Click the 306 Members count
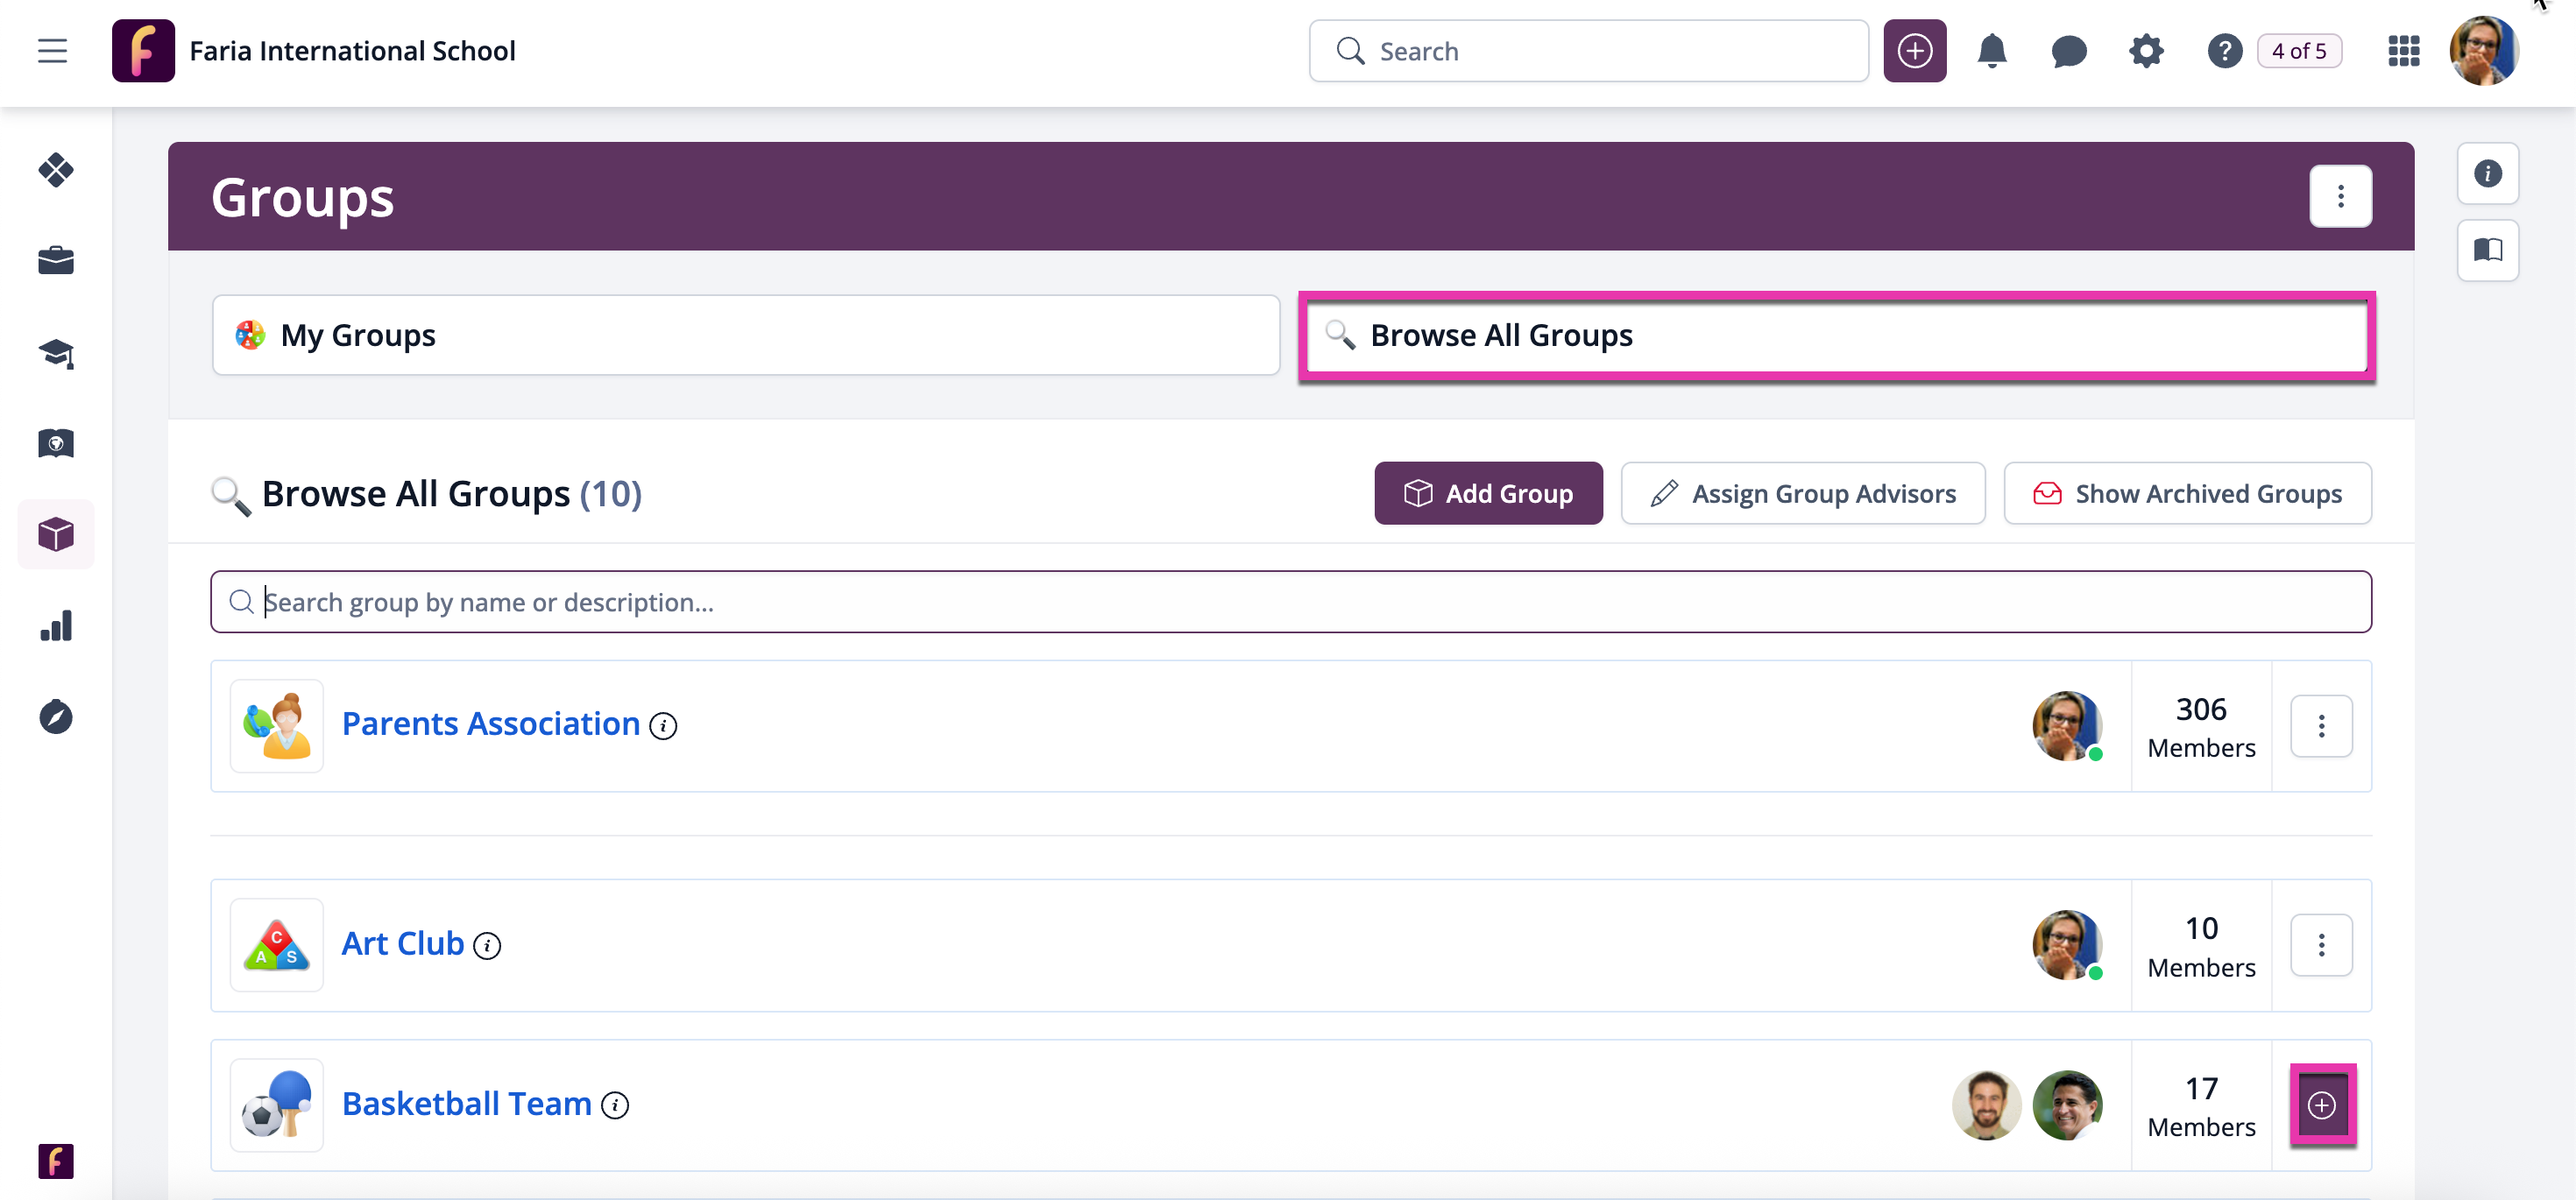 coord(2201,727)
